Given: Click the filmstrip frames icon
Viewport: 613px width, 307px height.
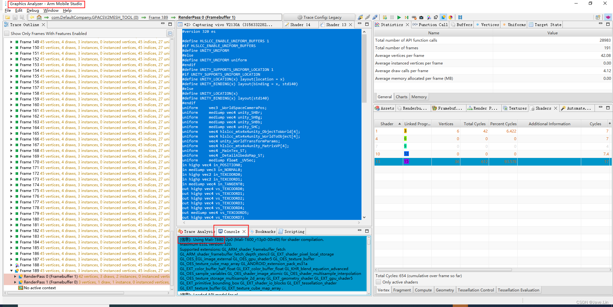Looking at the screenshot, I should click(461, 17).
